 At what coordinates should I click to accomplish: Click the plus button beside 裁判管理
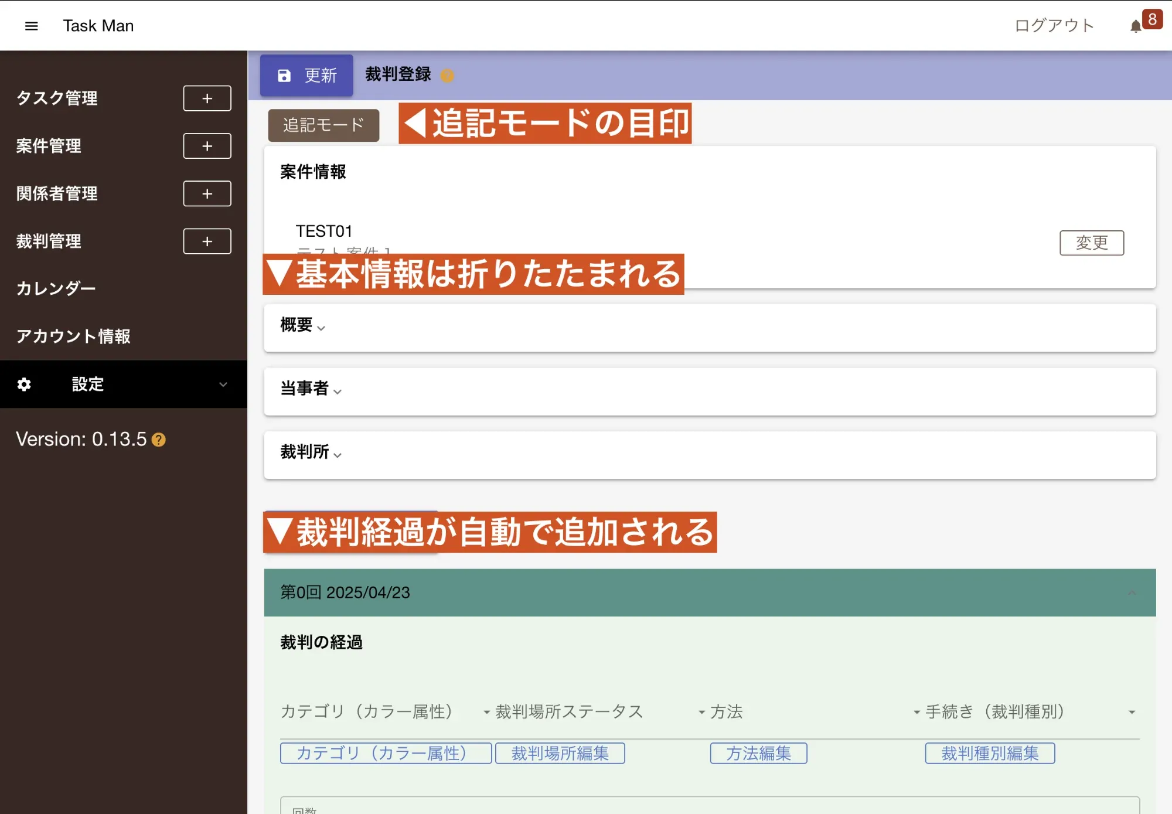click(x=207, y=241)
